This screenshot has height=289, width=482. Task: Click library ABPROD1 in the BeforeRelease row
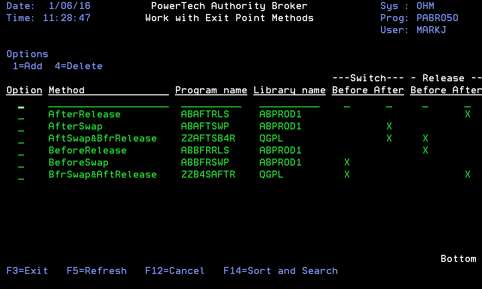click(280, 151)
